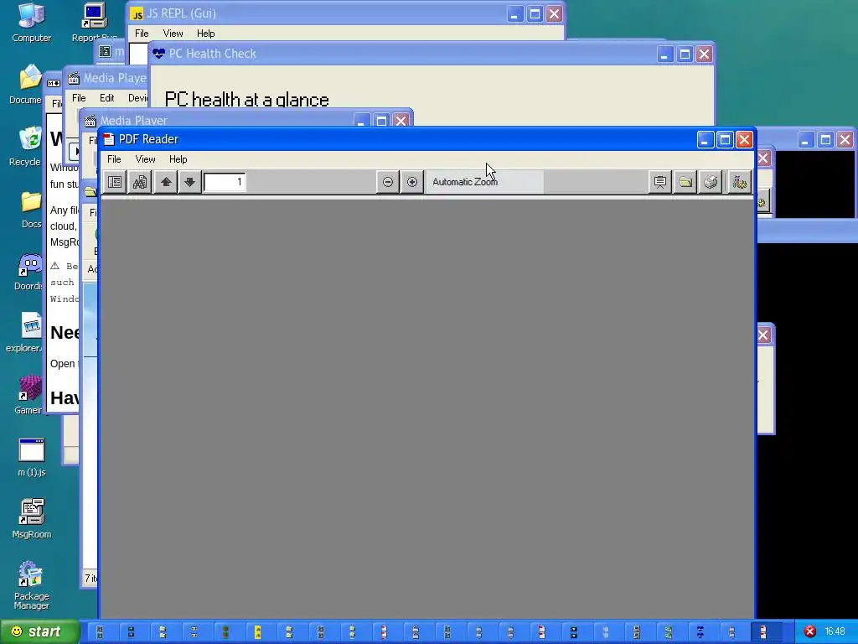Zoom out with the minus button
858x644 pixels.
pyautogui.click(x=387, y=182)
